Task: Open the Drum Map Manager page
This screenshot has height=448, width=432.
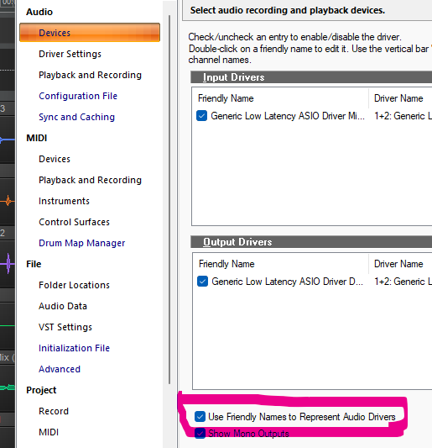Action: pyautogui.click(x=82, y=243)
